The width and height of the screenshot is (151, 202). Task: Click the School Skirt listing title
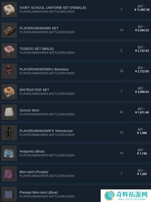pos(29,110)
